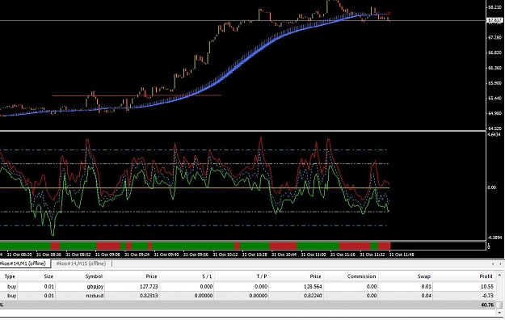The image size is (505, 320).
Task: Sort trades by the S / L column header
Action: pos(207,276)
